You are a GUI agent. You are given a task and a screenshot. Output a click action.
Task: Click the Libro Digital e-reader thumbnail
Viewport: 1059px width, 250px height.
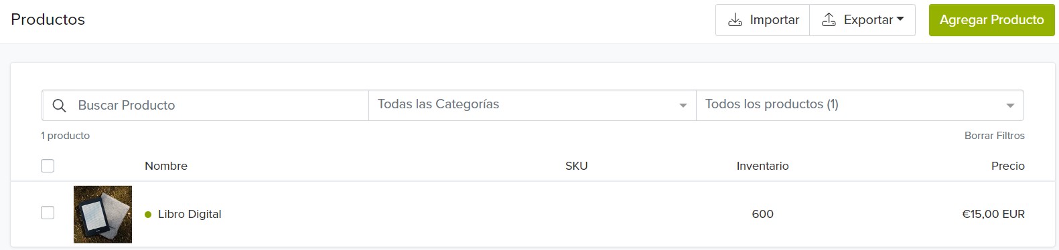102,215
